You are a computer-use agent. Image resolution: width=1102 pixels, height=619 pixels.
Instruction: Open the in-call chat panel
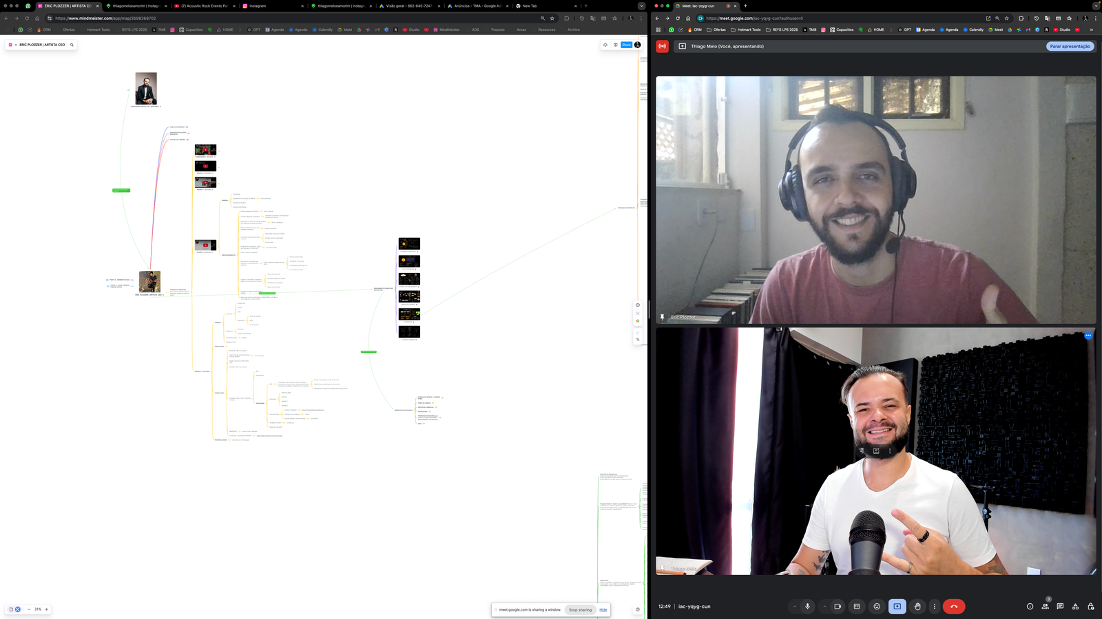click(1060, 607)
